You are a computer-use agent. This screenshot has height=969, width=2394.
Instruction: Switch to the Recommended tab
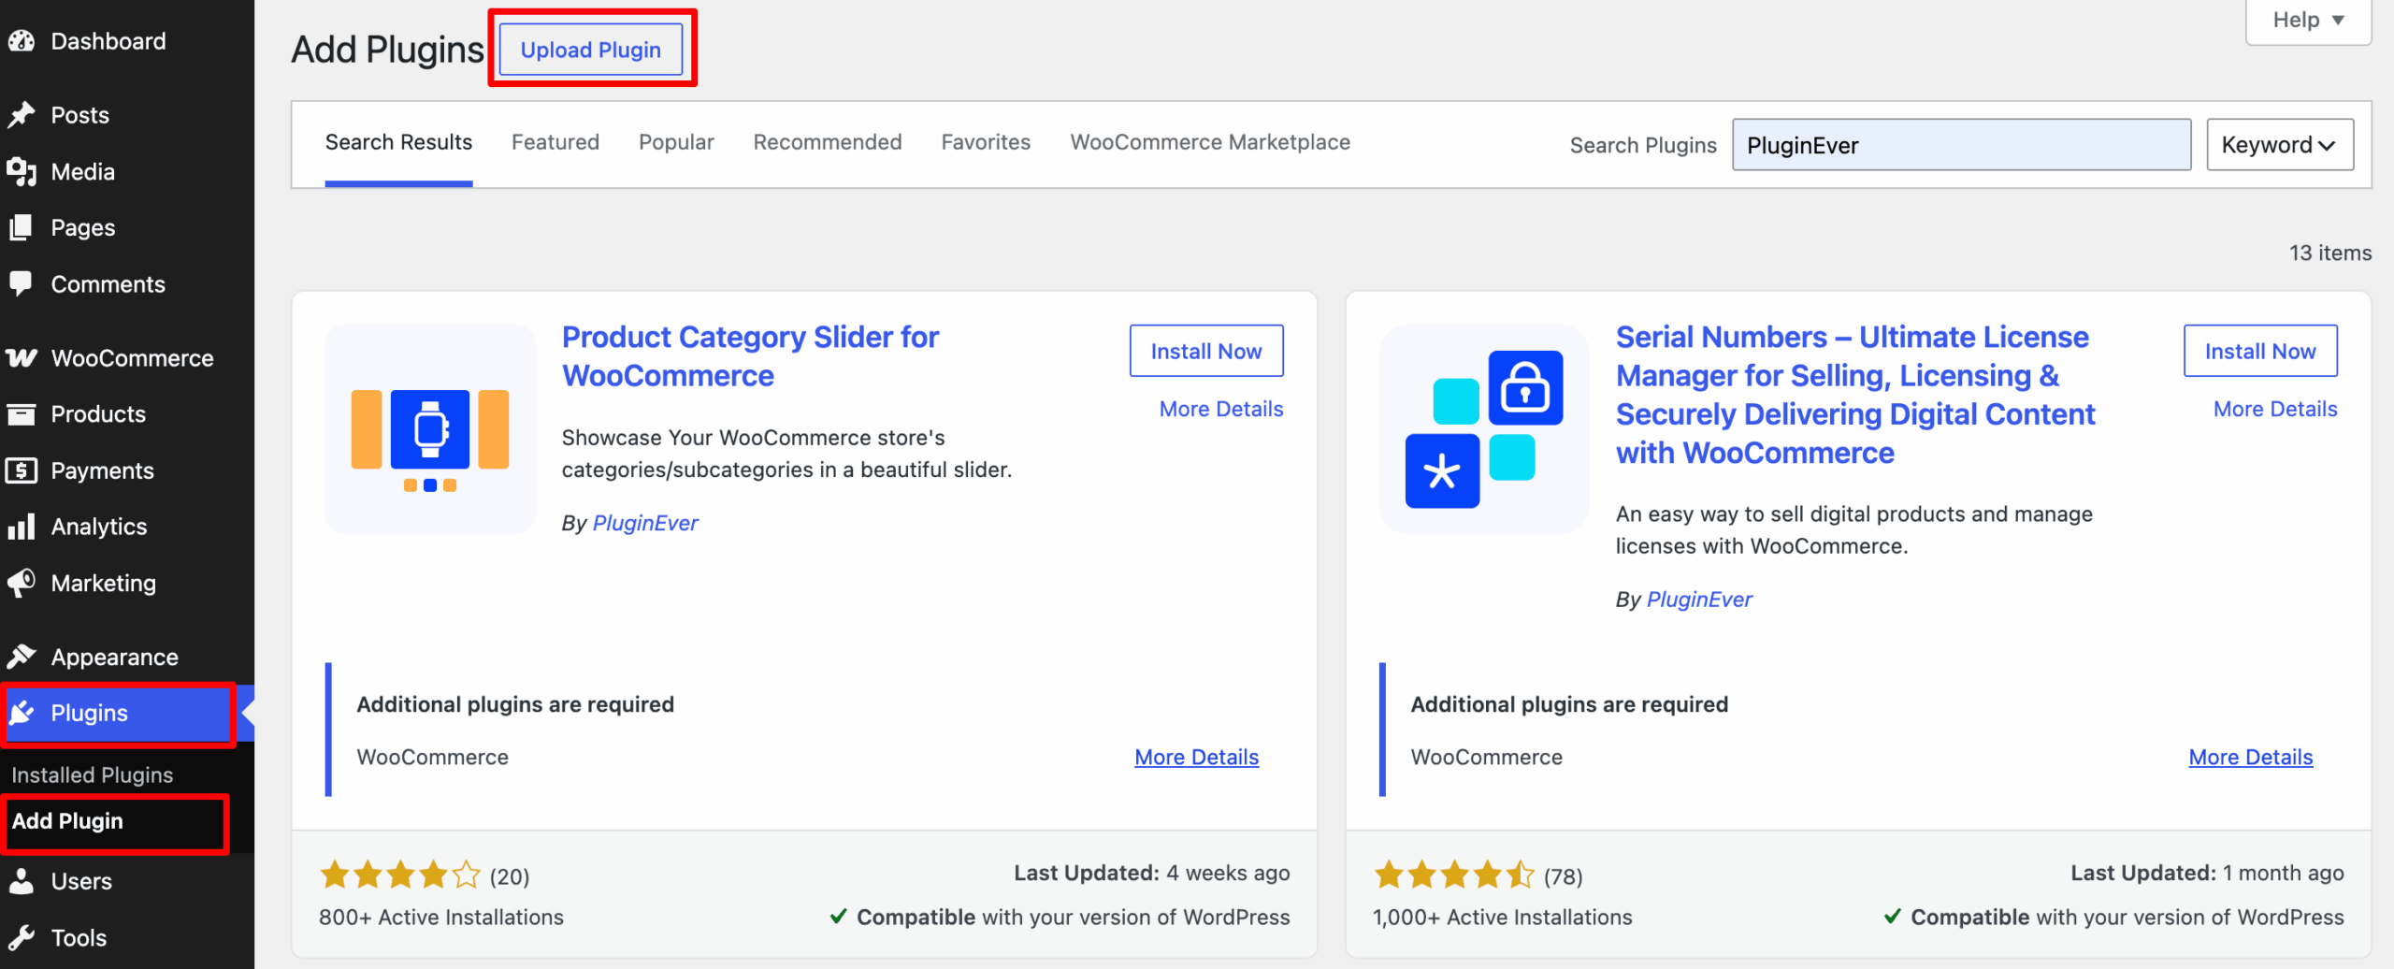828,142
